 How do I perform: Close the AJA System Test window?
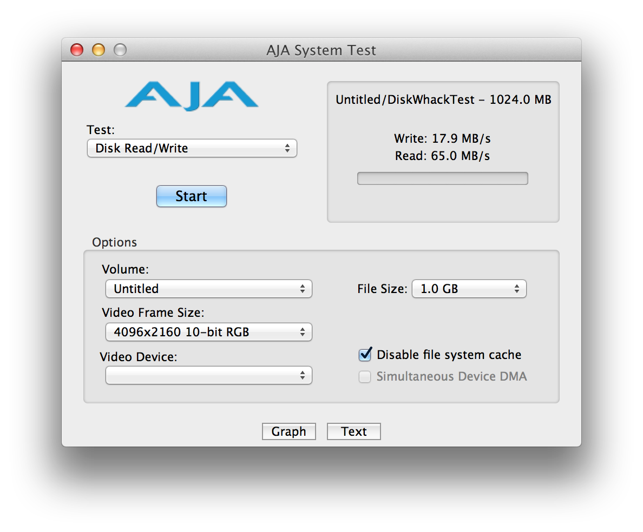coord(77,50)
